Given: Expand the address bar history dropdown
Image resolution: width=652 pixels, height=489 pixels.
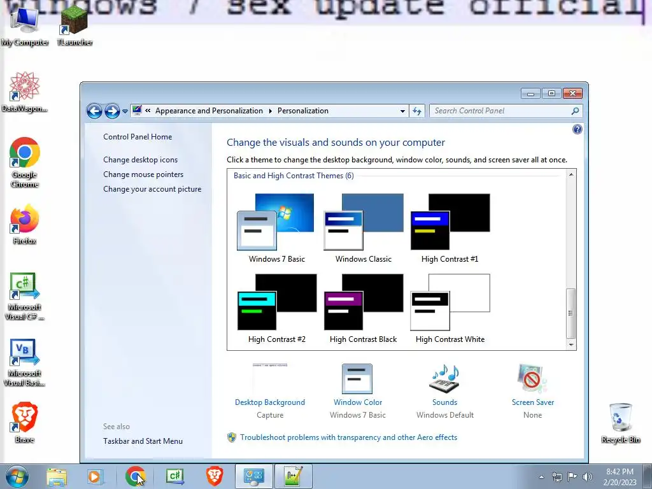Looking at the screenshot, I should [402, 111].
